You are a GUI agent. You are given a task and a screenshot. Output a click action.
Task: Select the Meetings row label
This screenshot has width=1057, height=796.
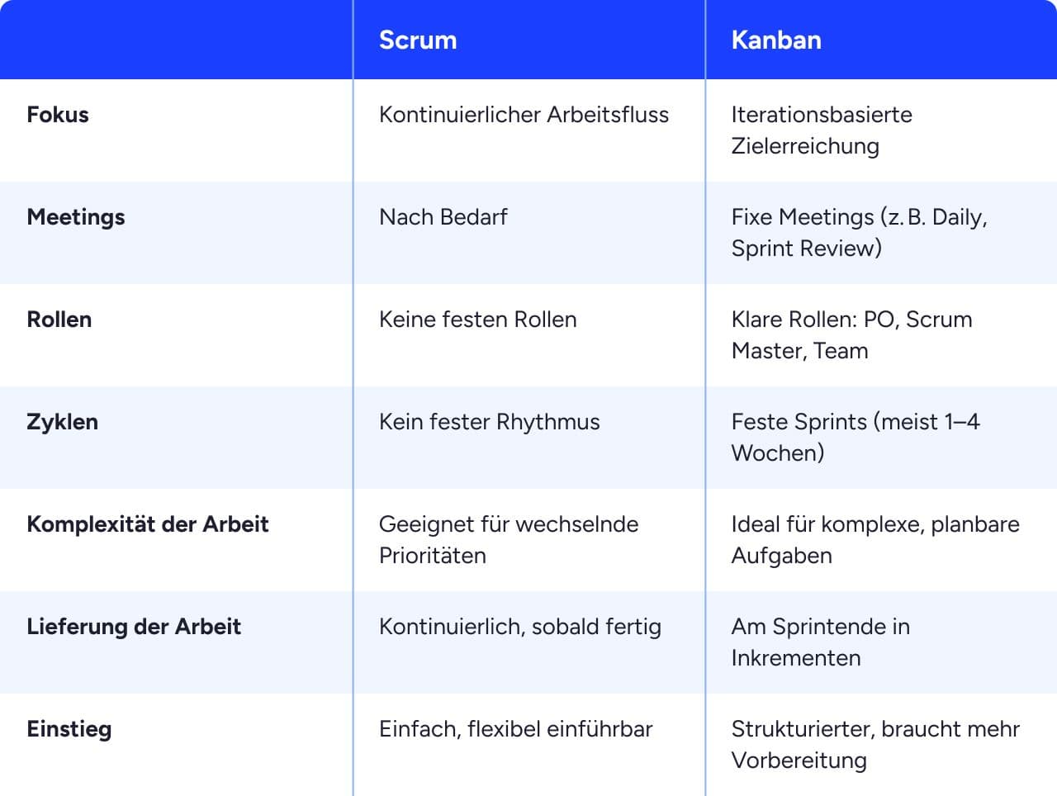pyautogui.click(x=76, y=217)
